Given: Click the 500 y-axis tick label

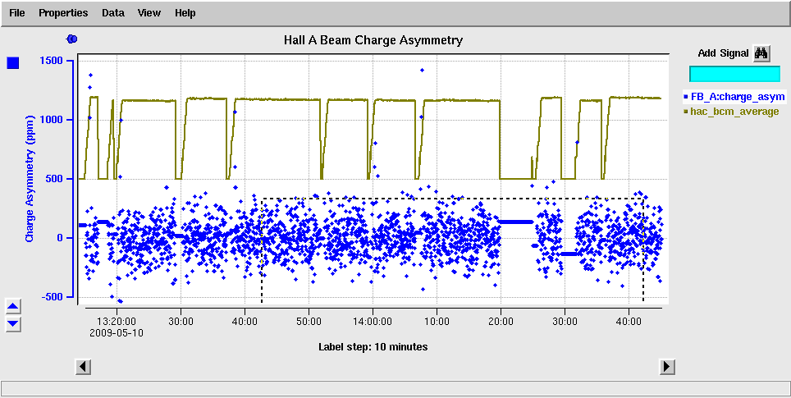Looking at the screenshot, I should pos(54,179).
